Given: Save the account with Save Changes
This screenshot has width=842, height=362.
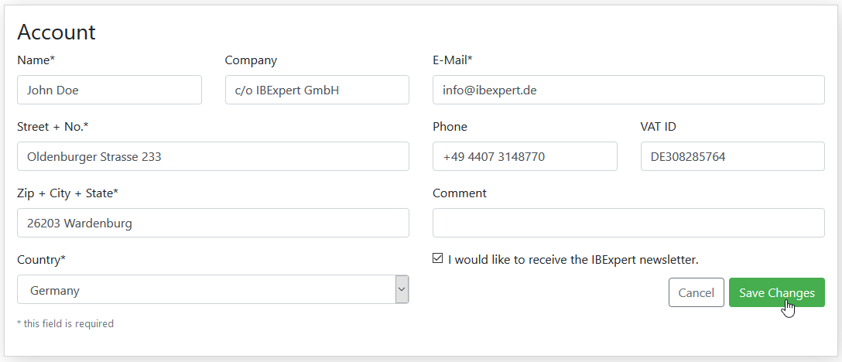Looking at the screenshot, I should [776, 292].
